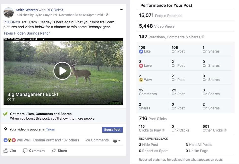This screenshot has width=239, height=164.
Task: Click the video title Big Management Buck!
Action: [33, 94]
